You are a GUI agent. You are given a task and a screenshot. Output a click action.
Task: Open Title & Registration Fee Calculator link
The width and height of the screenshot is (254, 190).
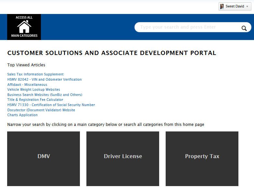(35, 100)
